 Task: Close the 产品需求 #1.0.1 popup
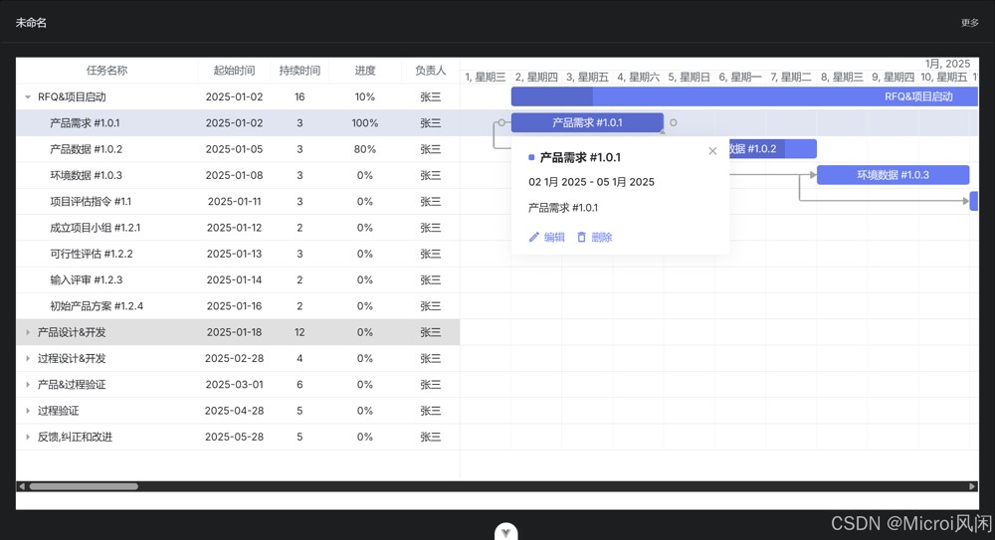click(712, 151)
